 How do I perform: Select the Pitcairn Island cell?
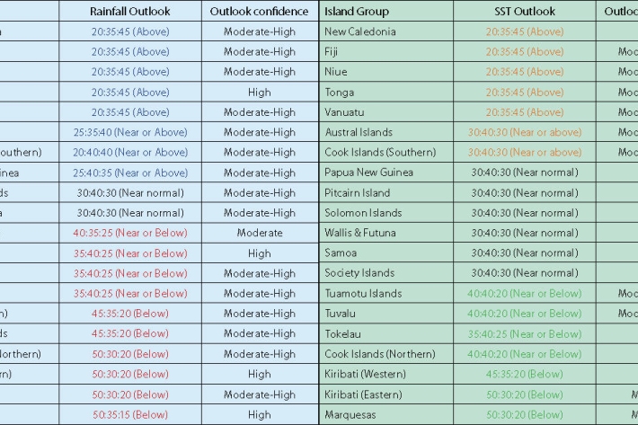tap(358, 192)
